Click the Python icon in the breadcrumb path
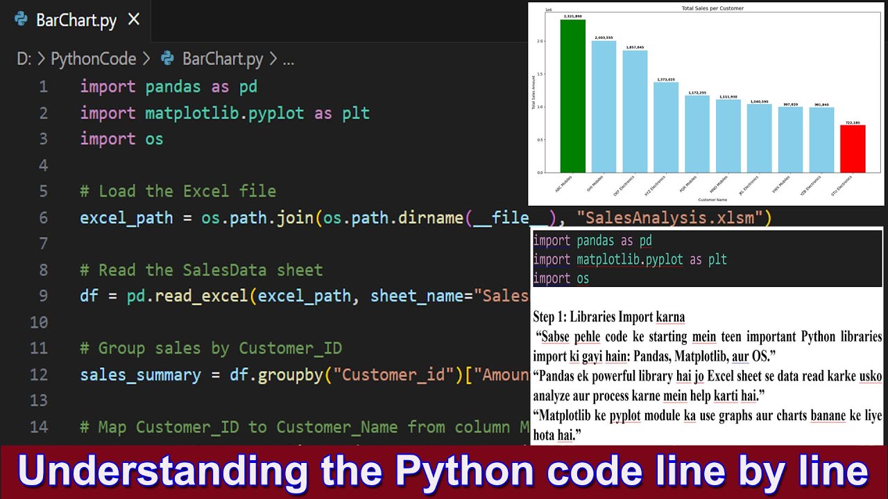 [x=167, y=59]
